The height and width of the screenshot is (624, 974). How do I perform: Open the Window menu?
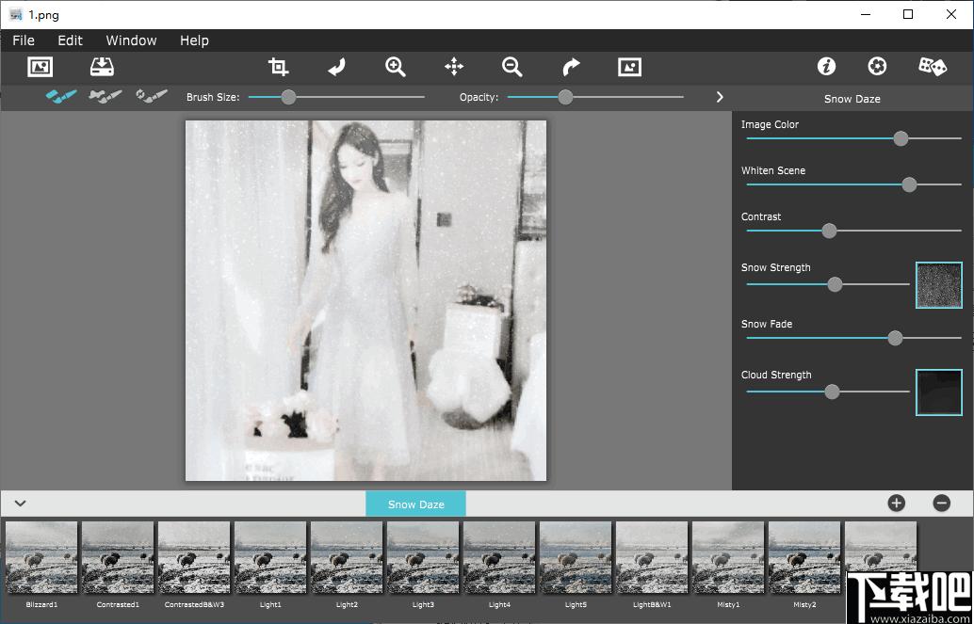point(131,40)
